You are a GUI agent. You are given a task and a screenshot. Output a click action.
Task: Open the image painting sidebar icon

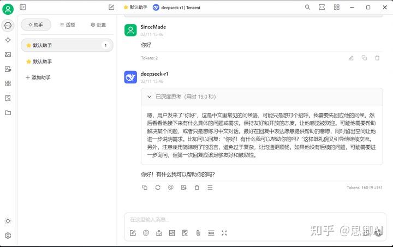coord(8,55)
